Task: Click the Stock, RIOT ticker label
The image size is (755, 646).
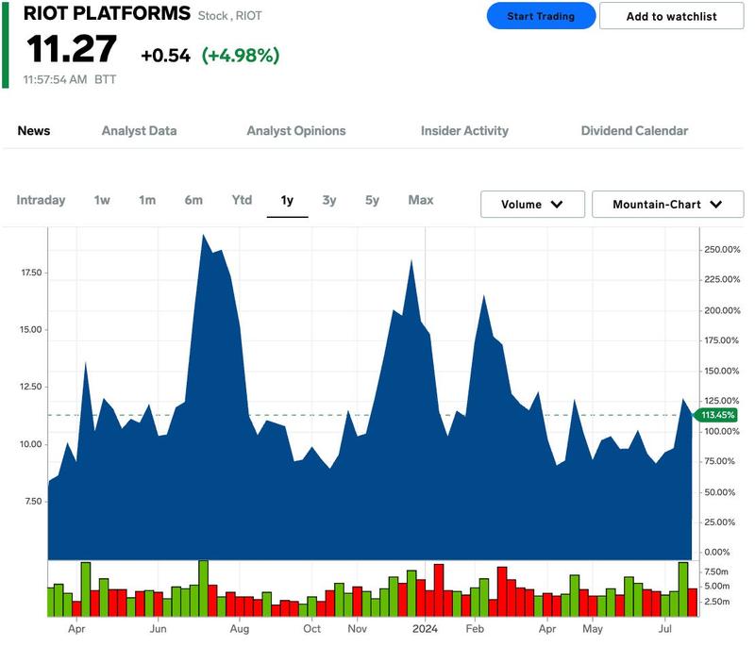Action: coord(230,16)
